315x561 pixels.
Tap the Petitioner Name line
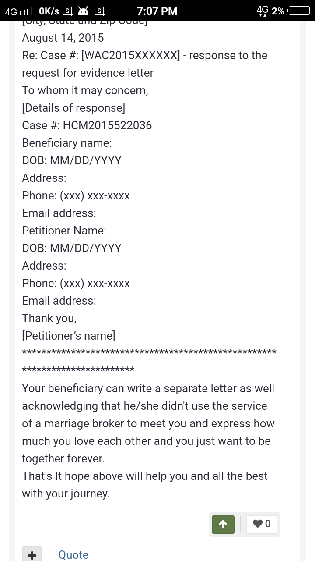[x=64, y=231]
